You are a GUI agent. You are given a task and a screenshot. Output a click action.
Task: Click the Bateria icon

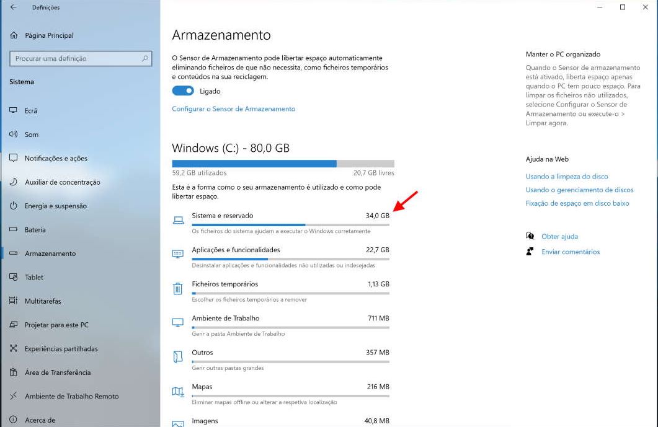click(x=14, y=229)
